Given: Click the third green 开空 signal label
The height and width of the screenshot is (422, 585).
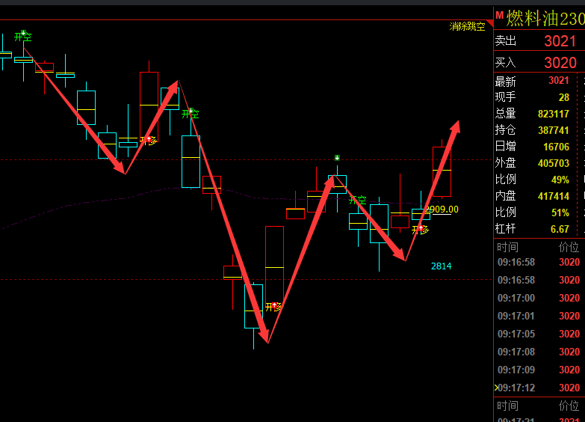Looking at the screenshot, I should 357,201.
